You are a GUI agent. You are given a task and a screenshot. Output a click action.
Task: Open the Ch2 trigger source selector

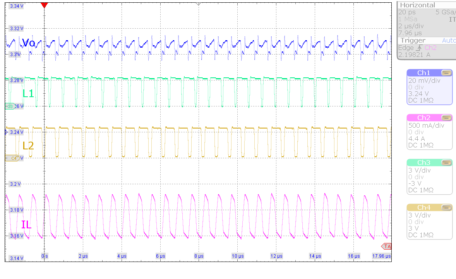click(431, 48)
